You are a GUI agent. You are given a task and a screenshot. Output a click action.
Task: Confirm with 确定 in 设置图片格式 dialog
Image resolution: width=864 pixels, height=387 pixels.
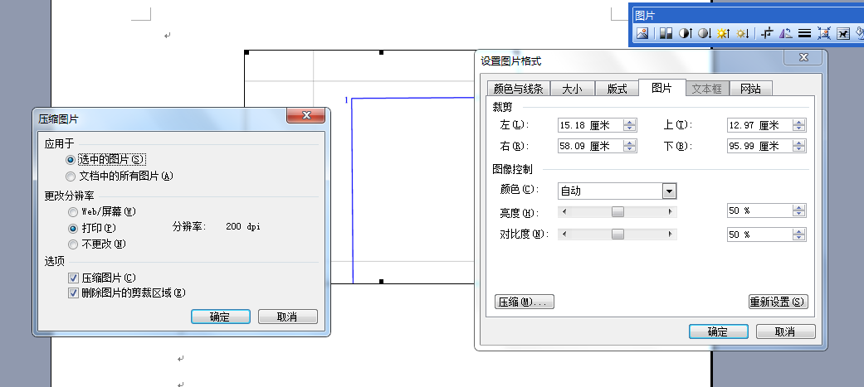(x=719, y=331)
